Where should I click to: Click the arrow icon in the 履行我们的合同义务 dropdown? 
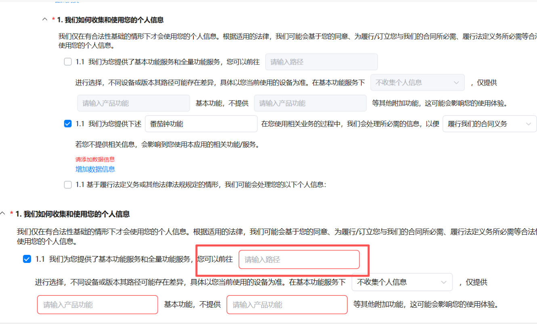pos(528,124)
